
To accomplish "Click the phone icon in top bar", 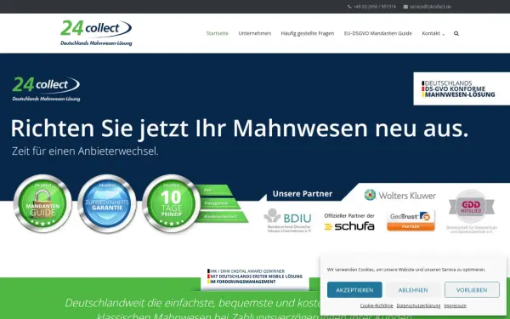I will click(x=349, y=7).
